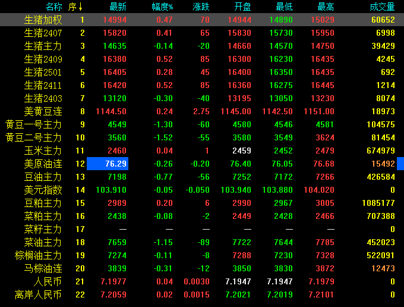The height and width of the screenshot is (307, 404).
Task: Click the volume value 674979
Action: coord(381,151)
